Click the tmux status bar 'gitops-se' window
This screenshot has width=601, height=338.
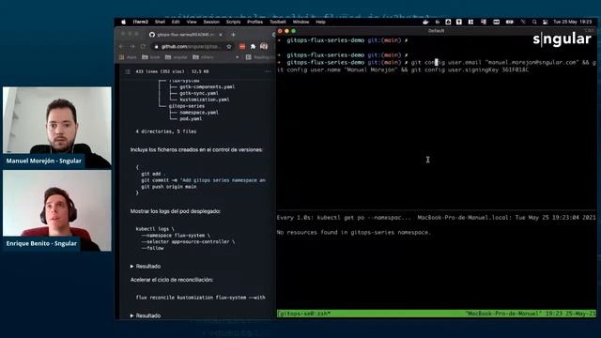tap(303, 314)
